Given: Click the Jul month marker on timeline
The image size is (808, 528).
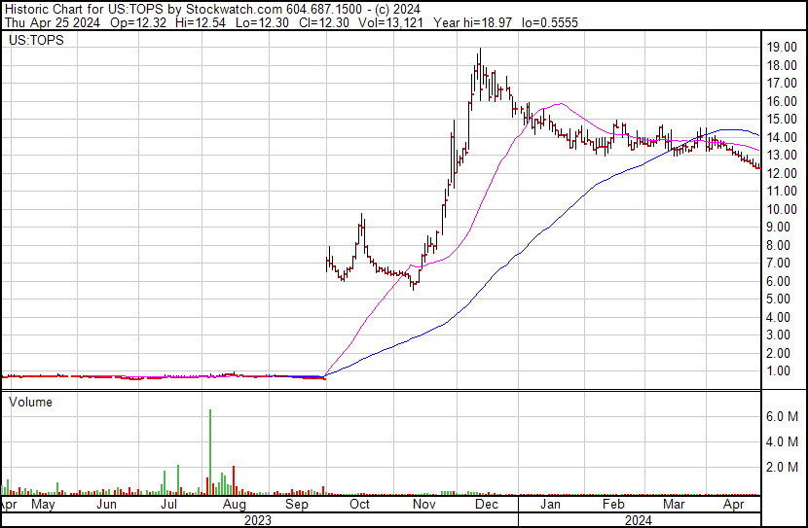Looking at the screenshot, I should pos(169,505).
